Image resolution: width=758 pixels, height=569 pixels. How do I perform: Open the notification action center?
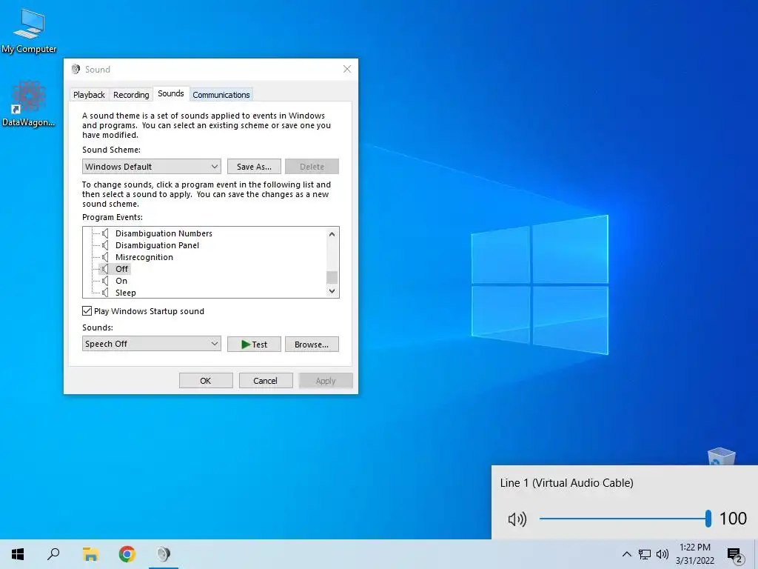[x=735, y=555]
